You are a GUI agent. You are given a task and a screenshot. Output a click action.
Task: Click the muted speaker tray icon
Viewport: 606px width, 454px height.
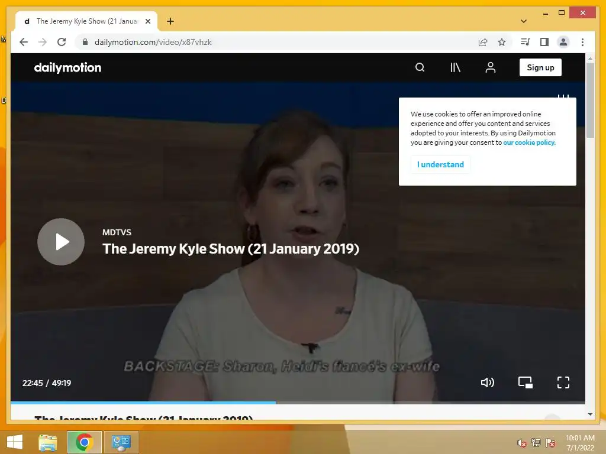tap(522, 443)
